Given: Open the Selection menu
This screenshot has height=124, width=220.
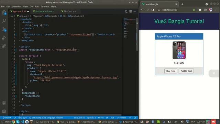Looking at the screenshot, I should (16, 7).
